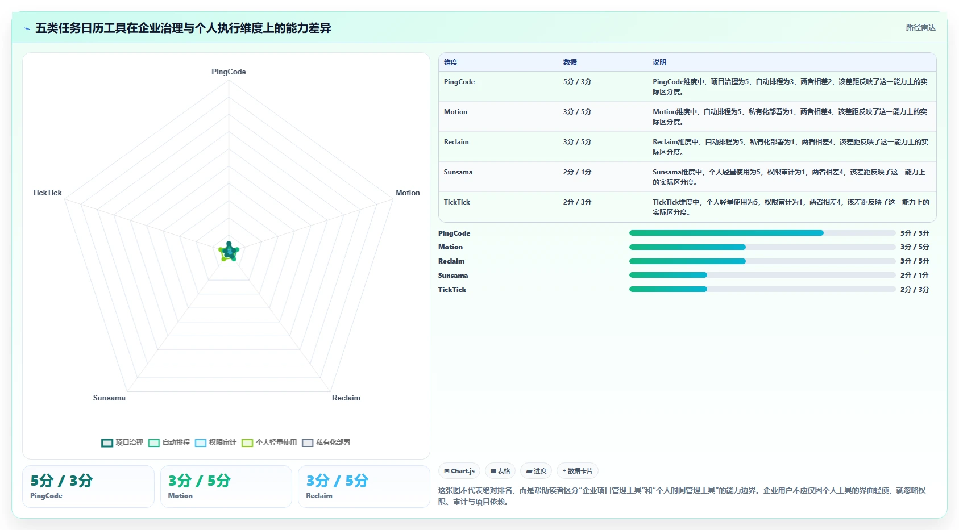Toggle the 个人轻量使用 legend item
Screen dimensions: 959x530
point(269,443)
